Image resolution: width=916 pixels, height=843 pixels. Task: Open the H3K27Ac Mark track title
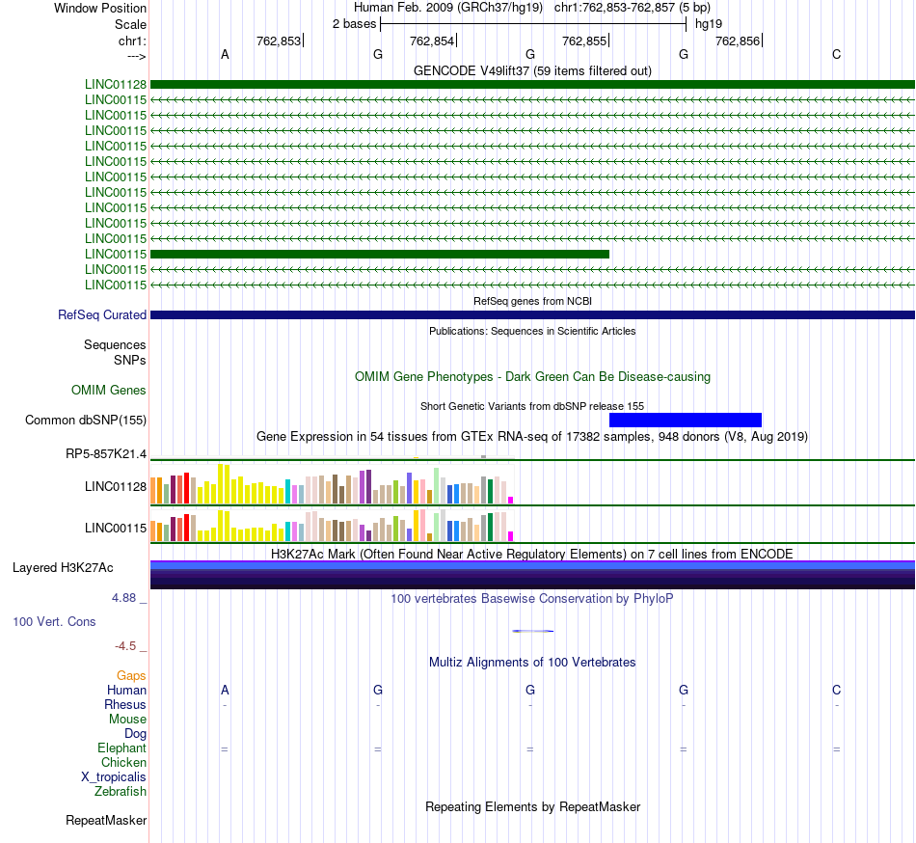click(532, 554)
